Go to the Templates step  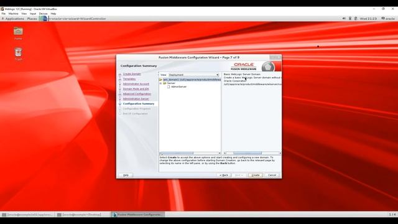pyautogui.click(x=129, y=79)
